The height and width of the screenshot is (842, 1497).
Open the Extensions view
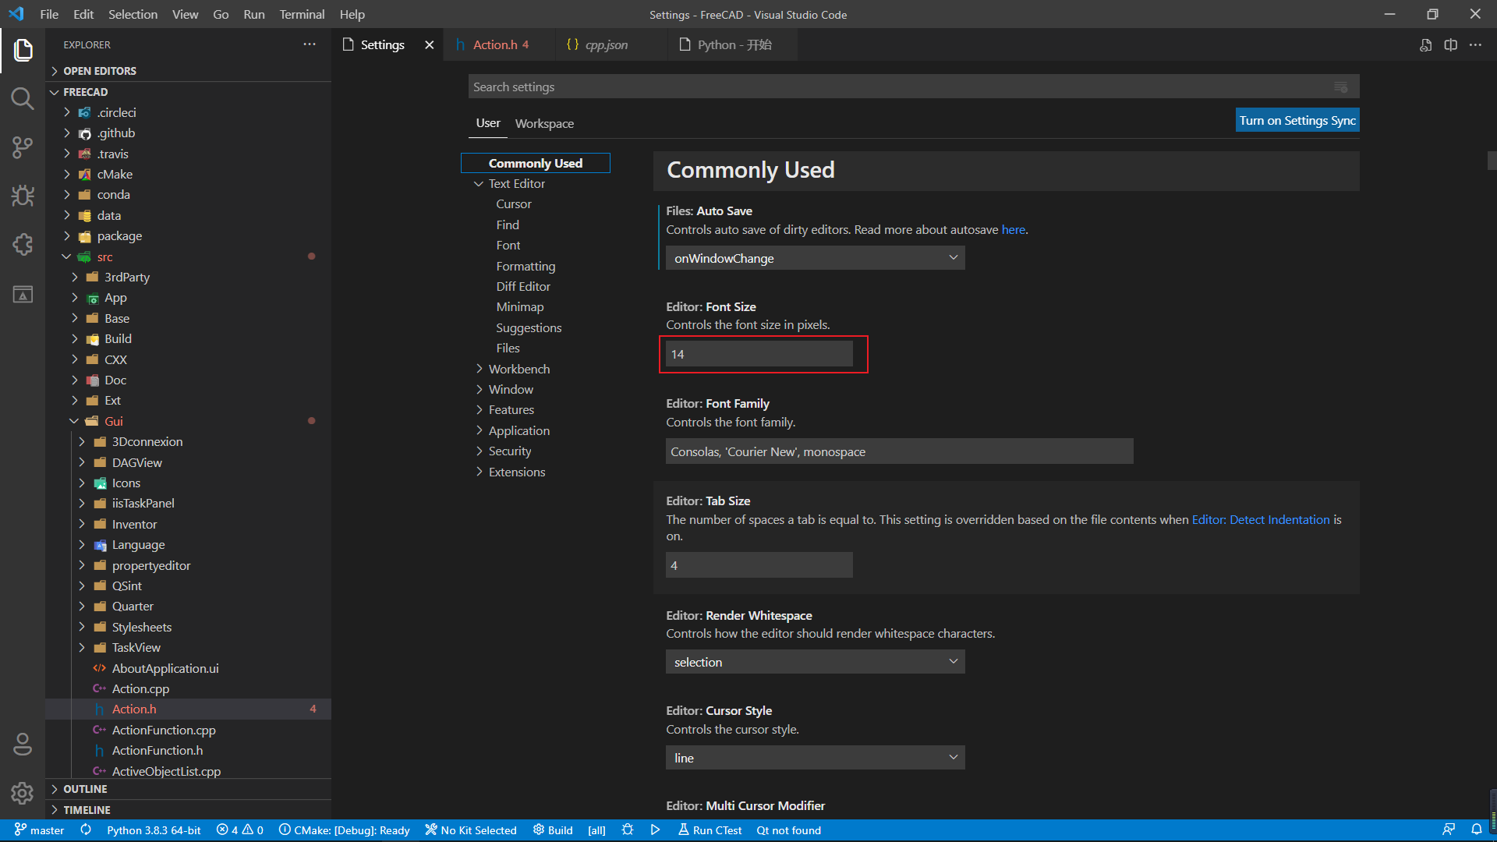[x=23, y=245]
